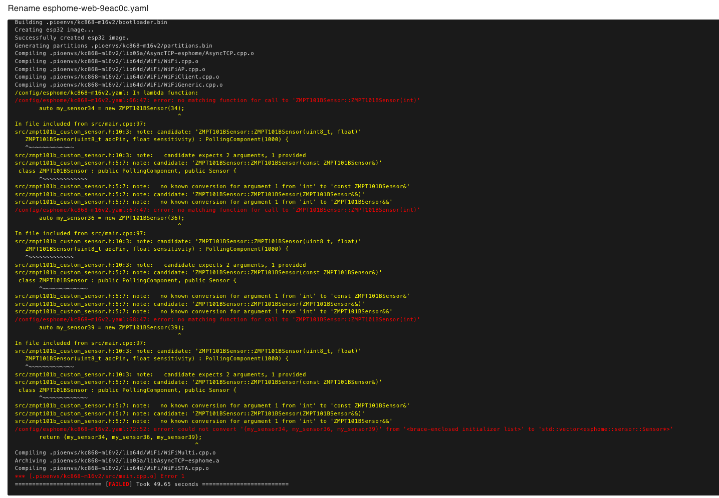Click 'Successfully created esp32 image.' line
The width and height of the screenshot is (719, 498).
point(72,38)
